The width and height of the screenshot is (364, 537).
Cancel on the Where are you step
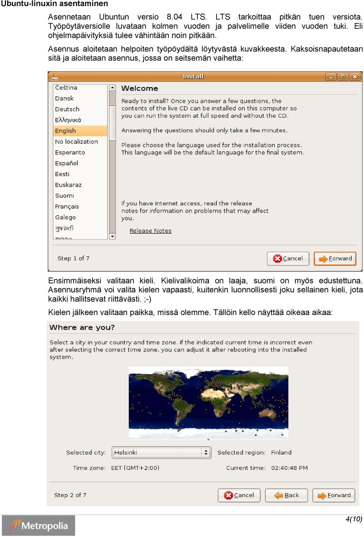pos(239,495)
